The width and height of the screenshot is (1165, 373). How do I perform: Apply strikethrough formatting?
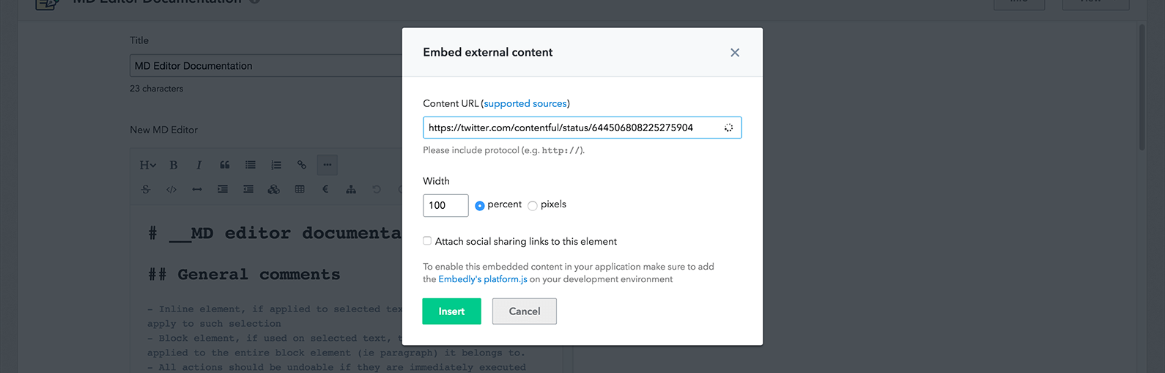pyautogui.click(x=146, y=189)
